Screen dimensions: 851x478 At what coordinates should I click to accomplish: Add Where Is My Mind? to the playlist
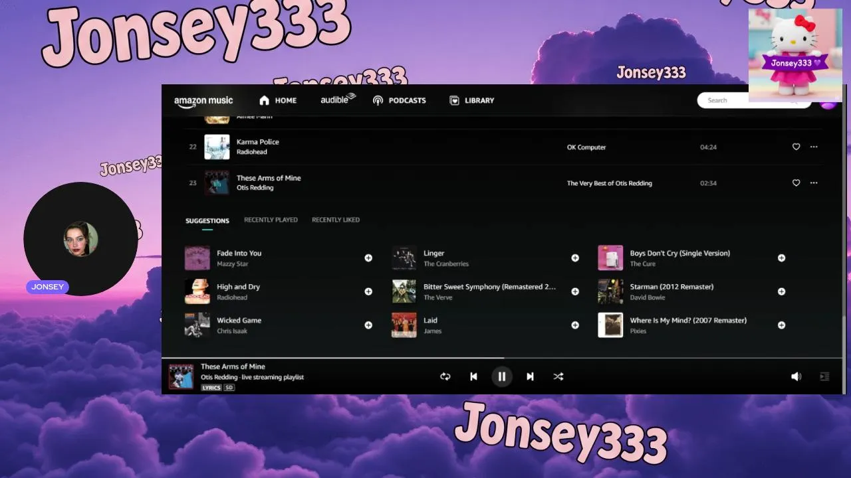coord(782,325)
